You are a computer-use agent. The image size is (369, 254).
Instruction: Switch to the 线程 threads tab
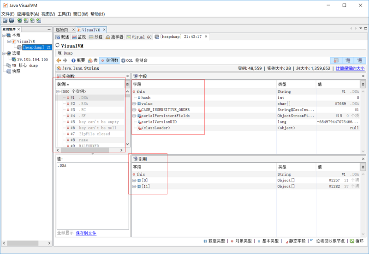[x=96, y=37]
